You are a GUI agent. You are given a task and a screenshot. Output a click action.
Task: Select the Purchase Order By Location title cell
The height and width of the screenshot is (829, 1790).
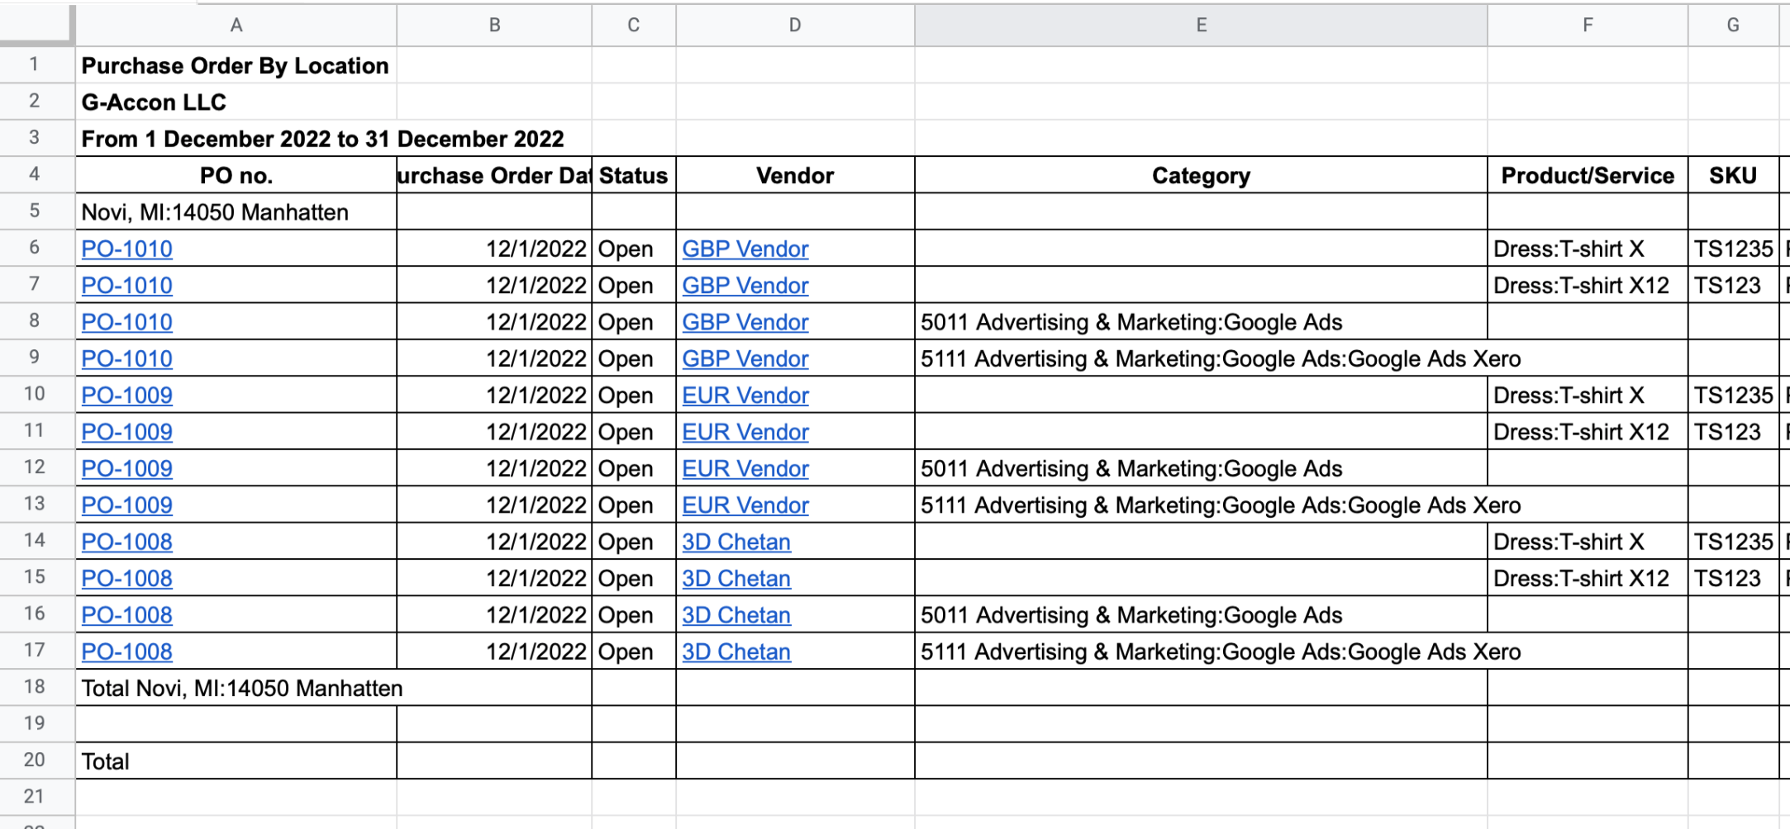coord(235,66)
